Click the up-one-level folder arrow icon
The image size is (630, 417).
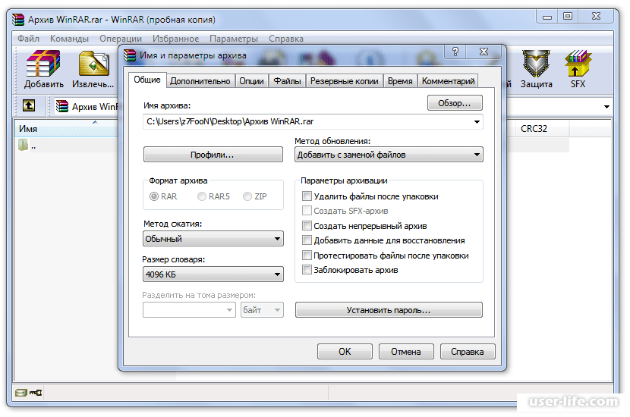pos(29,105)
